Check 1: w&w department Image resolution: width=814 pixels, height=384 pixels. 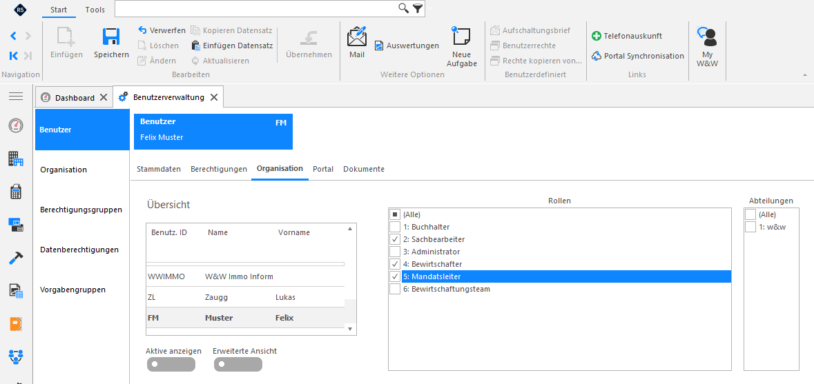coord(750,227)
